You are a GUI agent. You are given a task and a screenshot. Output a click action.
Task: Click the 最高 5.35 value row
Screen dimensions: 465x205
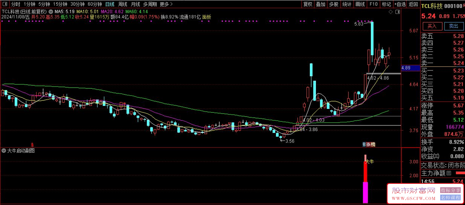(x=443, y=113)
